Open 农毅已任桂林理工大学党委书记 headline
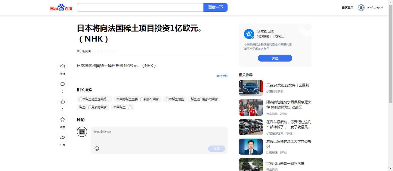This screenshot has height=171, width=393. (289, 144)
